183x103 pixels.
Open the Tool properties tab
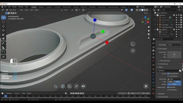(153, 43)
